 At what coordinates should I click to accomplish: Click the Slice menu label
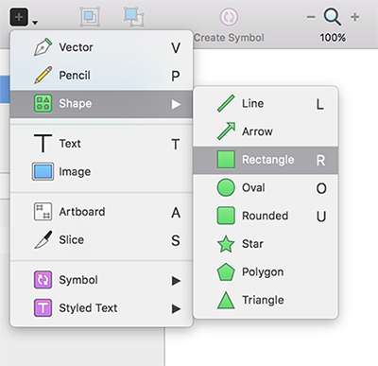coord(72,239)
